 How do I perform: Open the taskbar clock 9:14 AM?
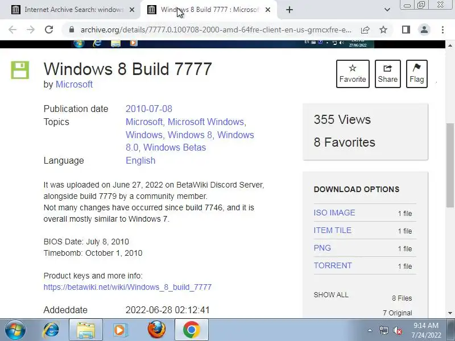coord(426,330)
